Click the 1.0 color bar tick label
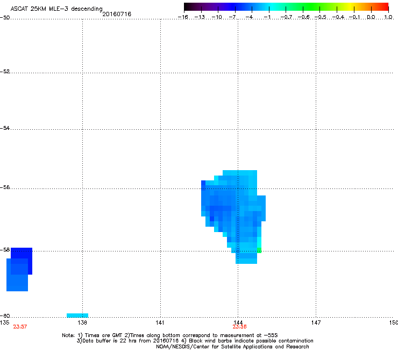Viewport: 398px width, 350px height. pyautogui.click(x=388, y=17)
